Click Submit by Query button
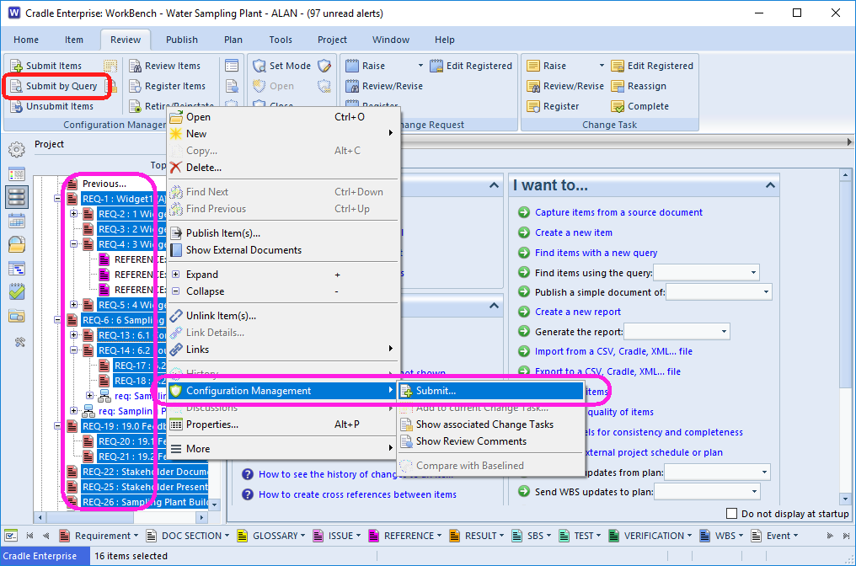 click(x=54, y=86)
